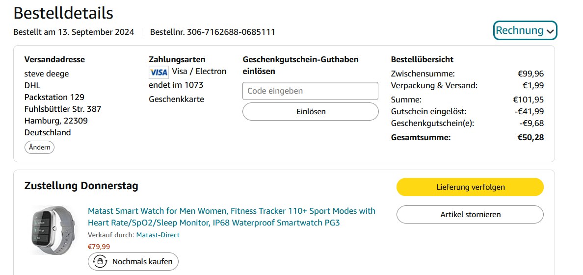Click the Bestellübersicht heading

click(422, 59)
